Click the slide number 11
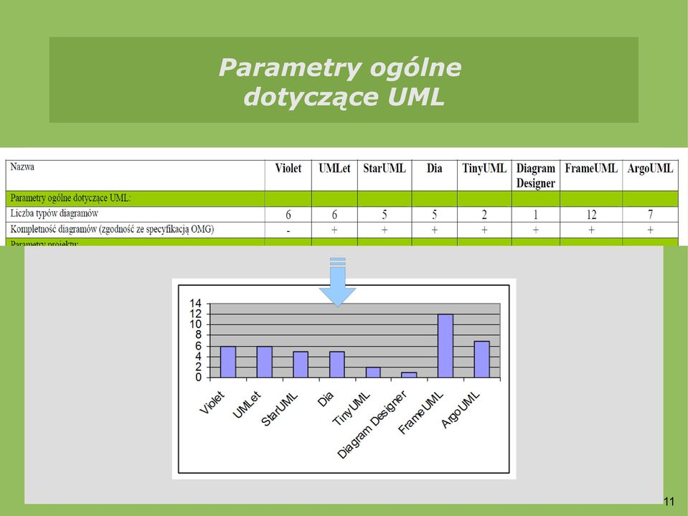 (x=669, y=502)
